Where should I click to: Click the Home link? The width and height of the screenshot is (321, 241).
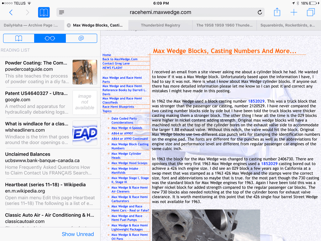[107, 55]
